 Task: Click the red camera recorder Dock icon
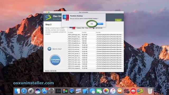pos(133,91)
